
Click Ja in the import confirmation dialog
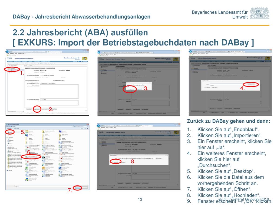pos(131,89)
